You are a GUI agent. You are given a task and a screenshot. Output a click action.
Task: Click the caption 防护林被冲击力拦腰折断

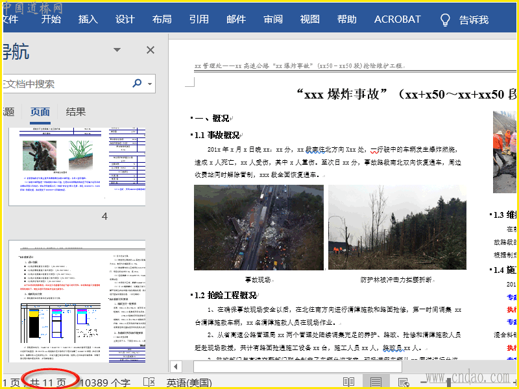tap(396, 280)
